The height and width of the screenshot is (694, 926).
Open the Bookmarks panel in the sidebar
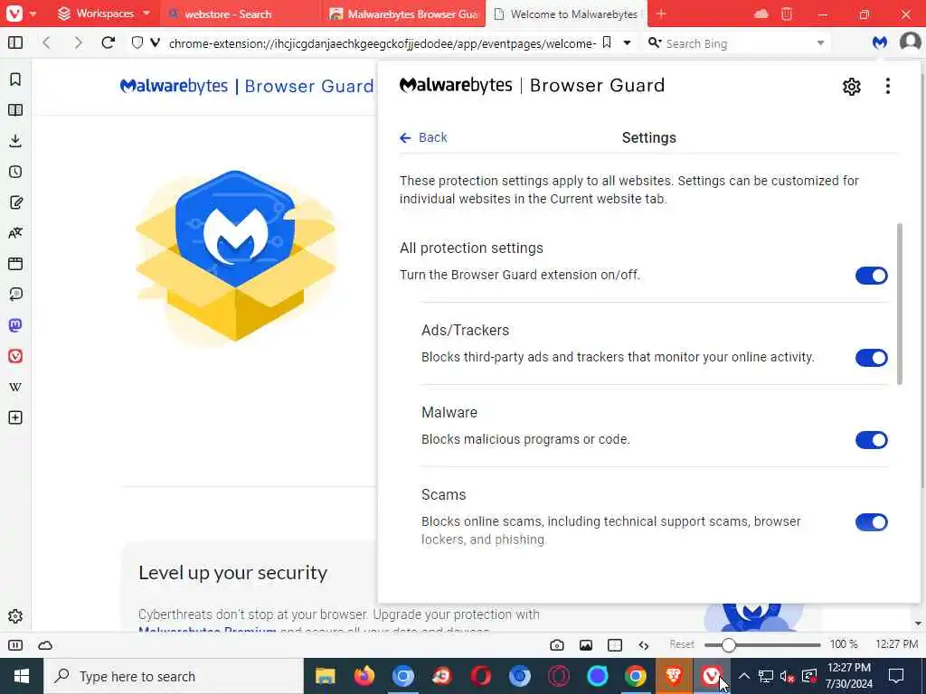pos(15,80)
